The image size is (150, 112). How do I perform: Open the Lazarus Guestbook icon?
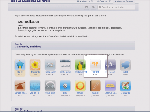tap(110, 86)
